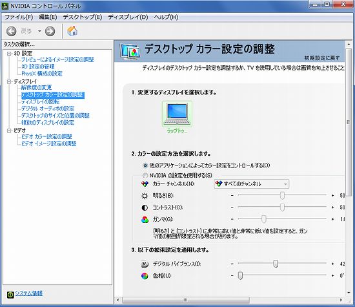Open 編集(E) menu

[x=48, y=17]
